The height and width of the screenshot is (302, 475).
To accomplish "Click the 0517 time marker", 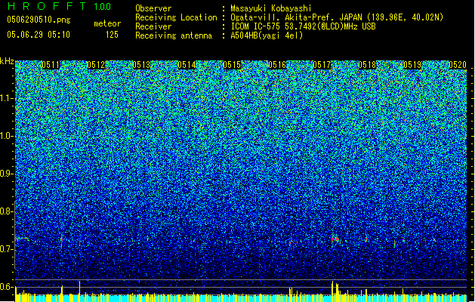I will coord(322,65).
